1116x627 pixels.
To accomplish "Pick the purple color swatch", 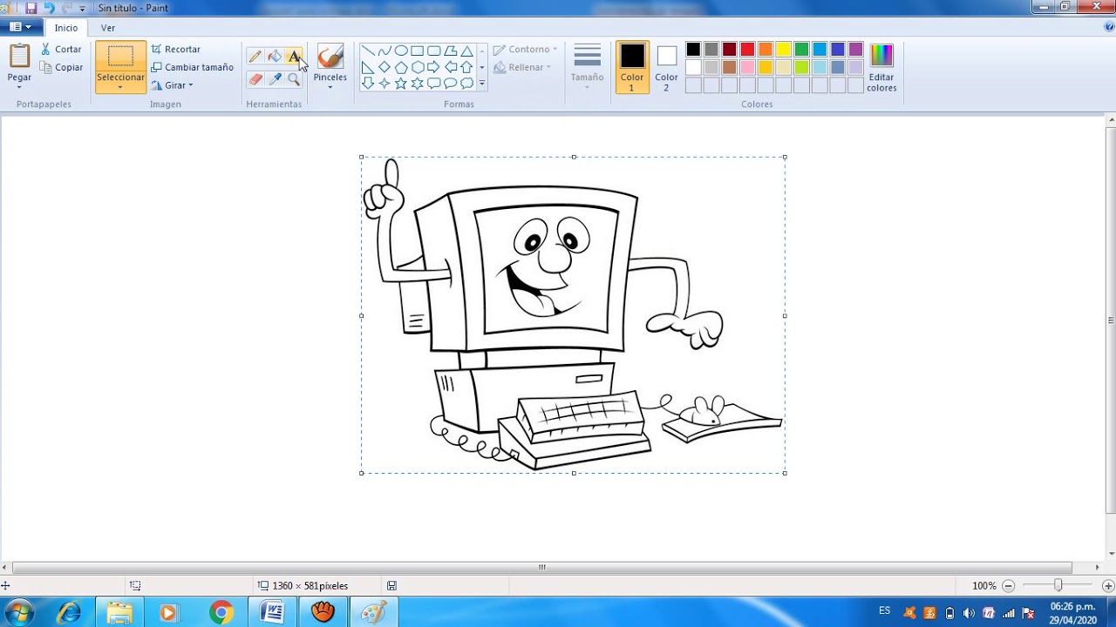I will [856, 50].
